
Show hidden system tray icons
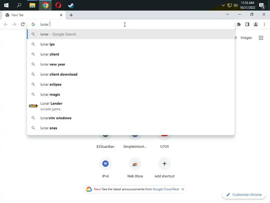[x=223, y=5]
